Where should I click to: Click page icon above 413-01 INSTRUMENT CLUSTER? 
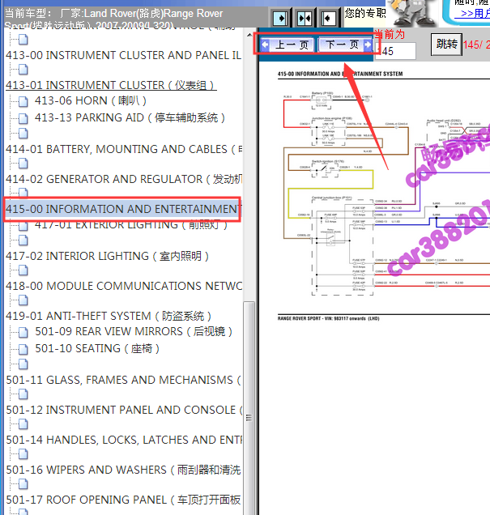click(x=23, y=70)
